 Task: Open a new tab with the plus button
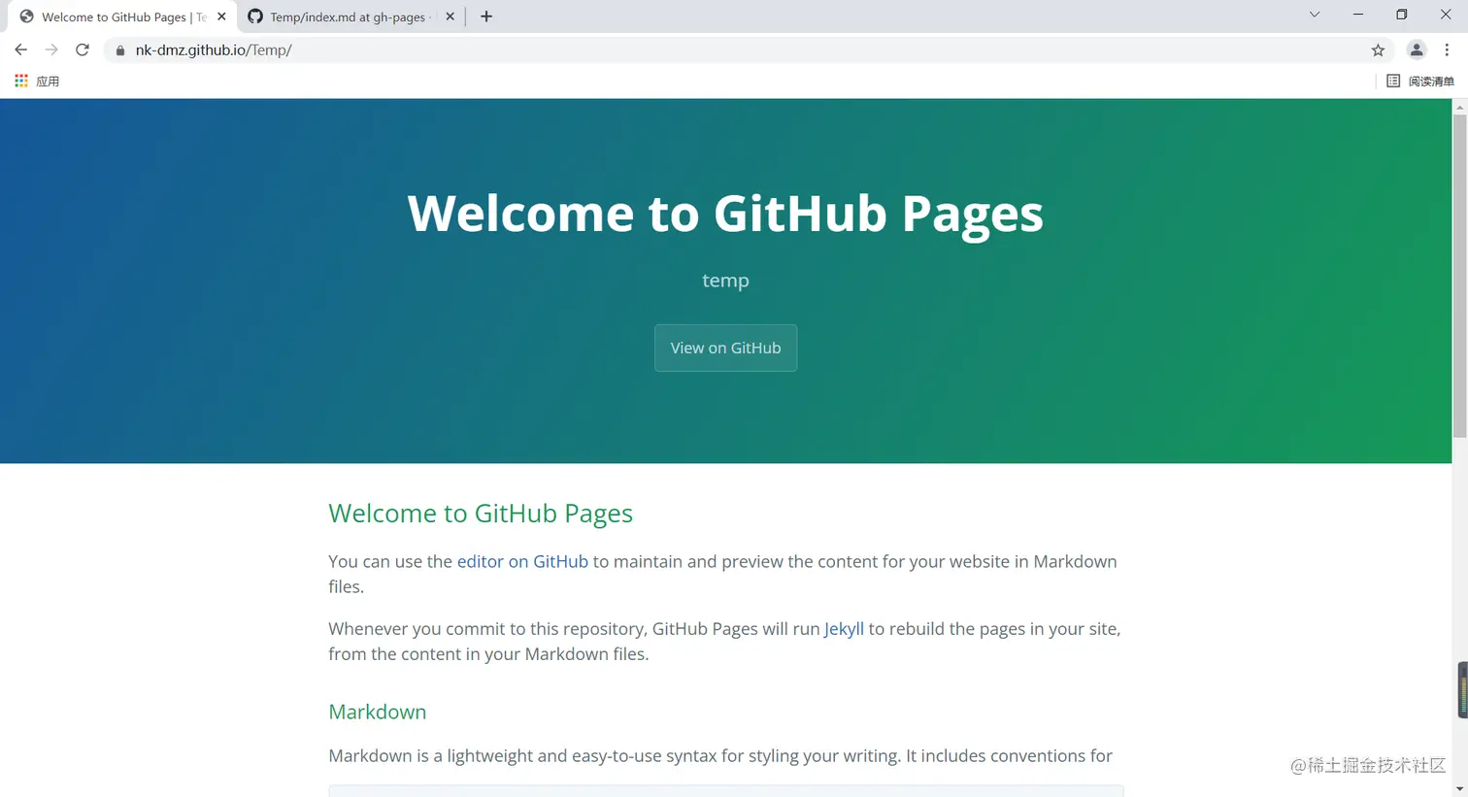[x=486, y=17]
